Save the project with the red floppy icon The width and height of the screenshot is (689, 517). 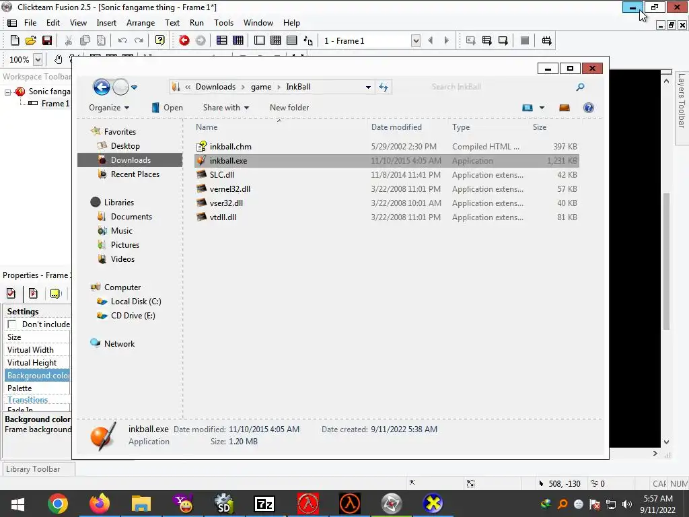coord(47,40)
